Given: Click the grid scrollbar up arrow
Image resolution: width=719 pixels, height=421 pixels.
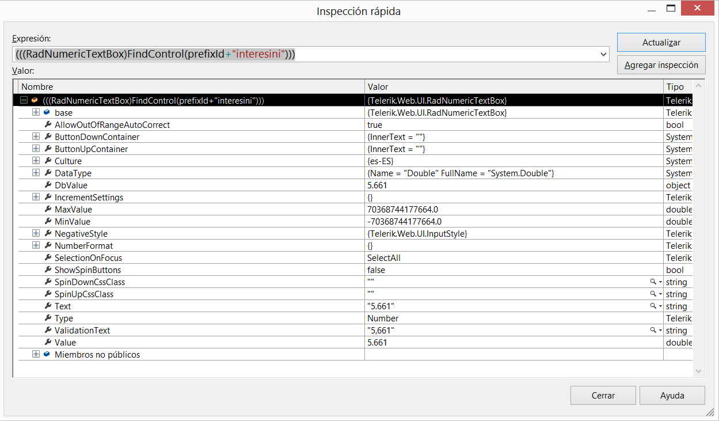Looking at the screenshot, I should [x=699, y=86].
